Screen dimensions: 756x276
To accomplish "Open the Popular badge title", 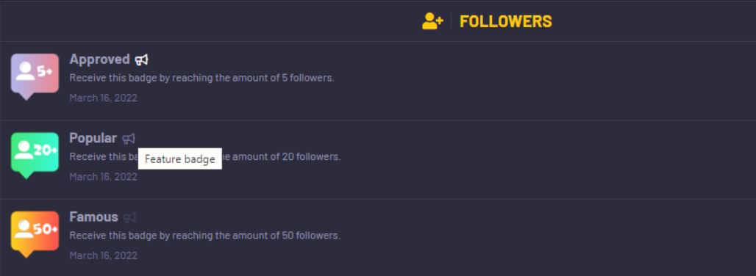I will (x=93, y=139).
